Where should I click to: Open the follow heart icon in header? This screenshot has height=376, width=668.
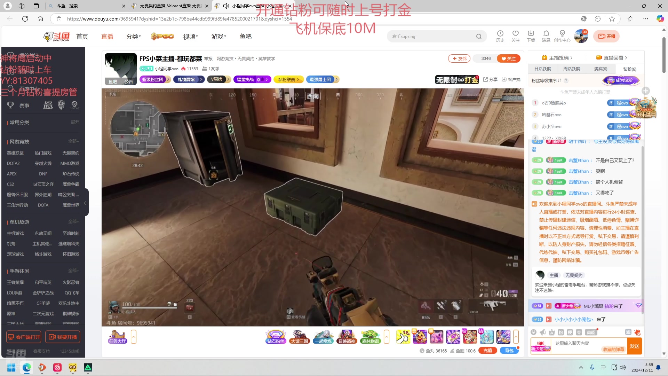pos(515,36)
